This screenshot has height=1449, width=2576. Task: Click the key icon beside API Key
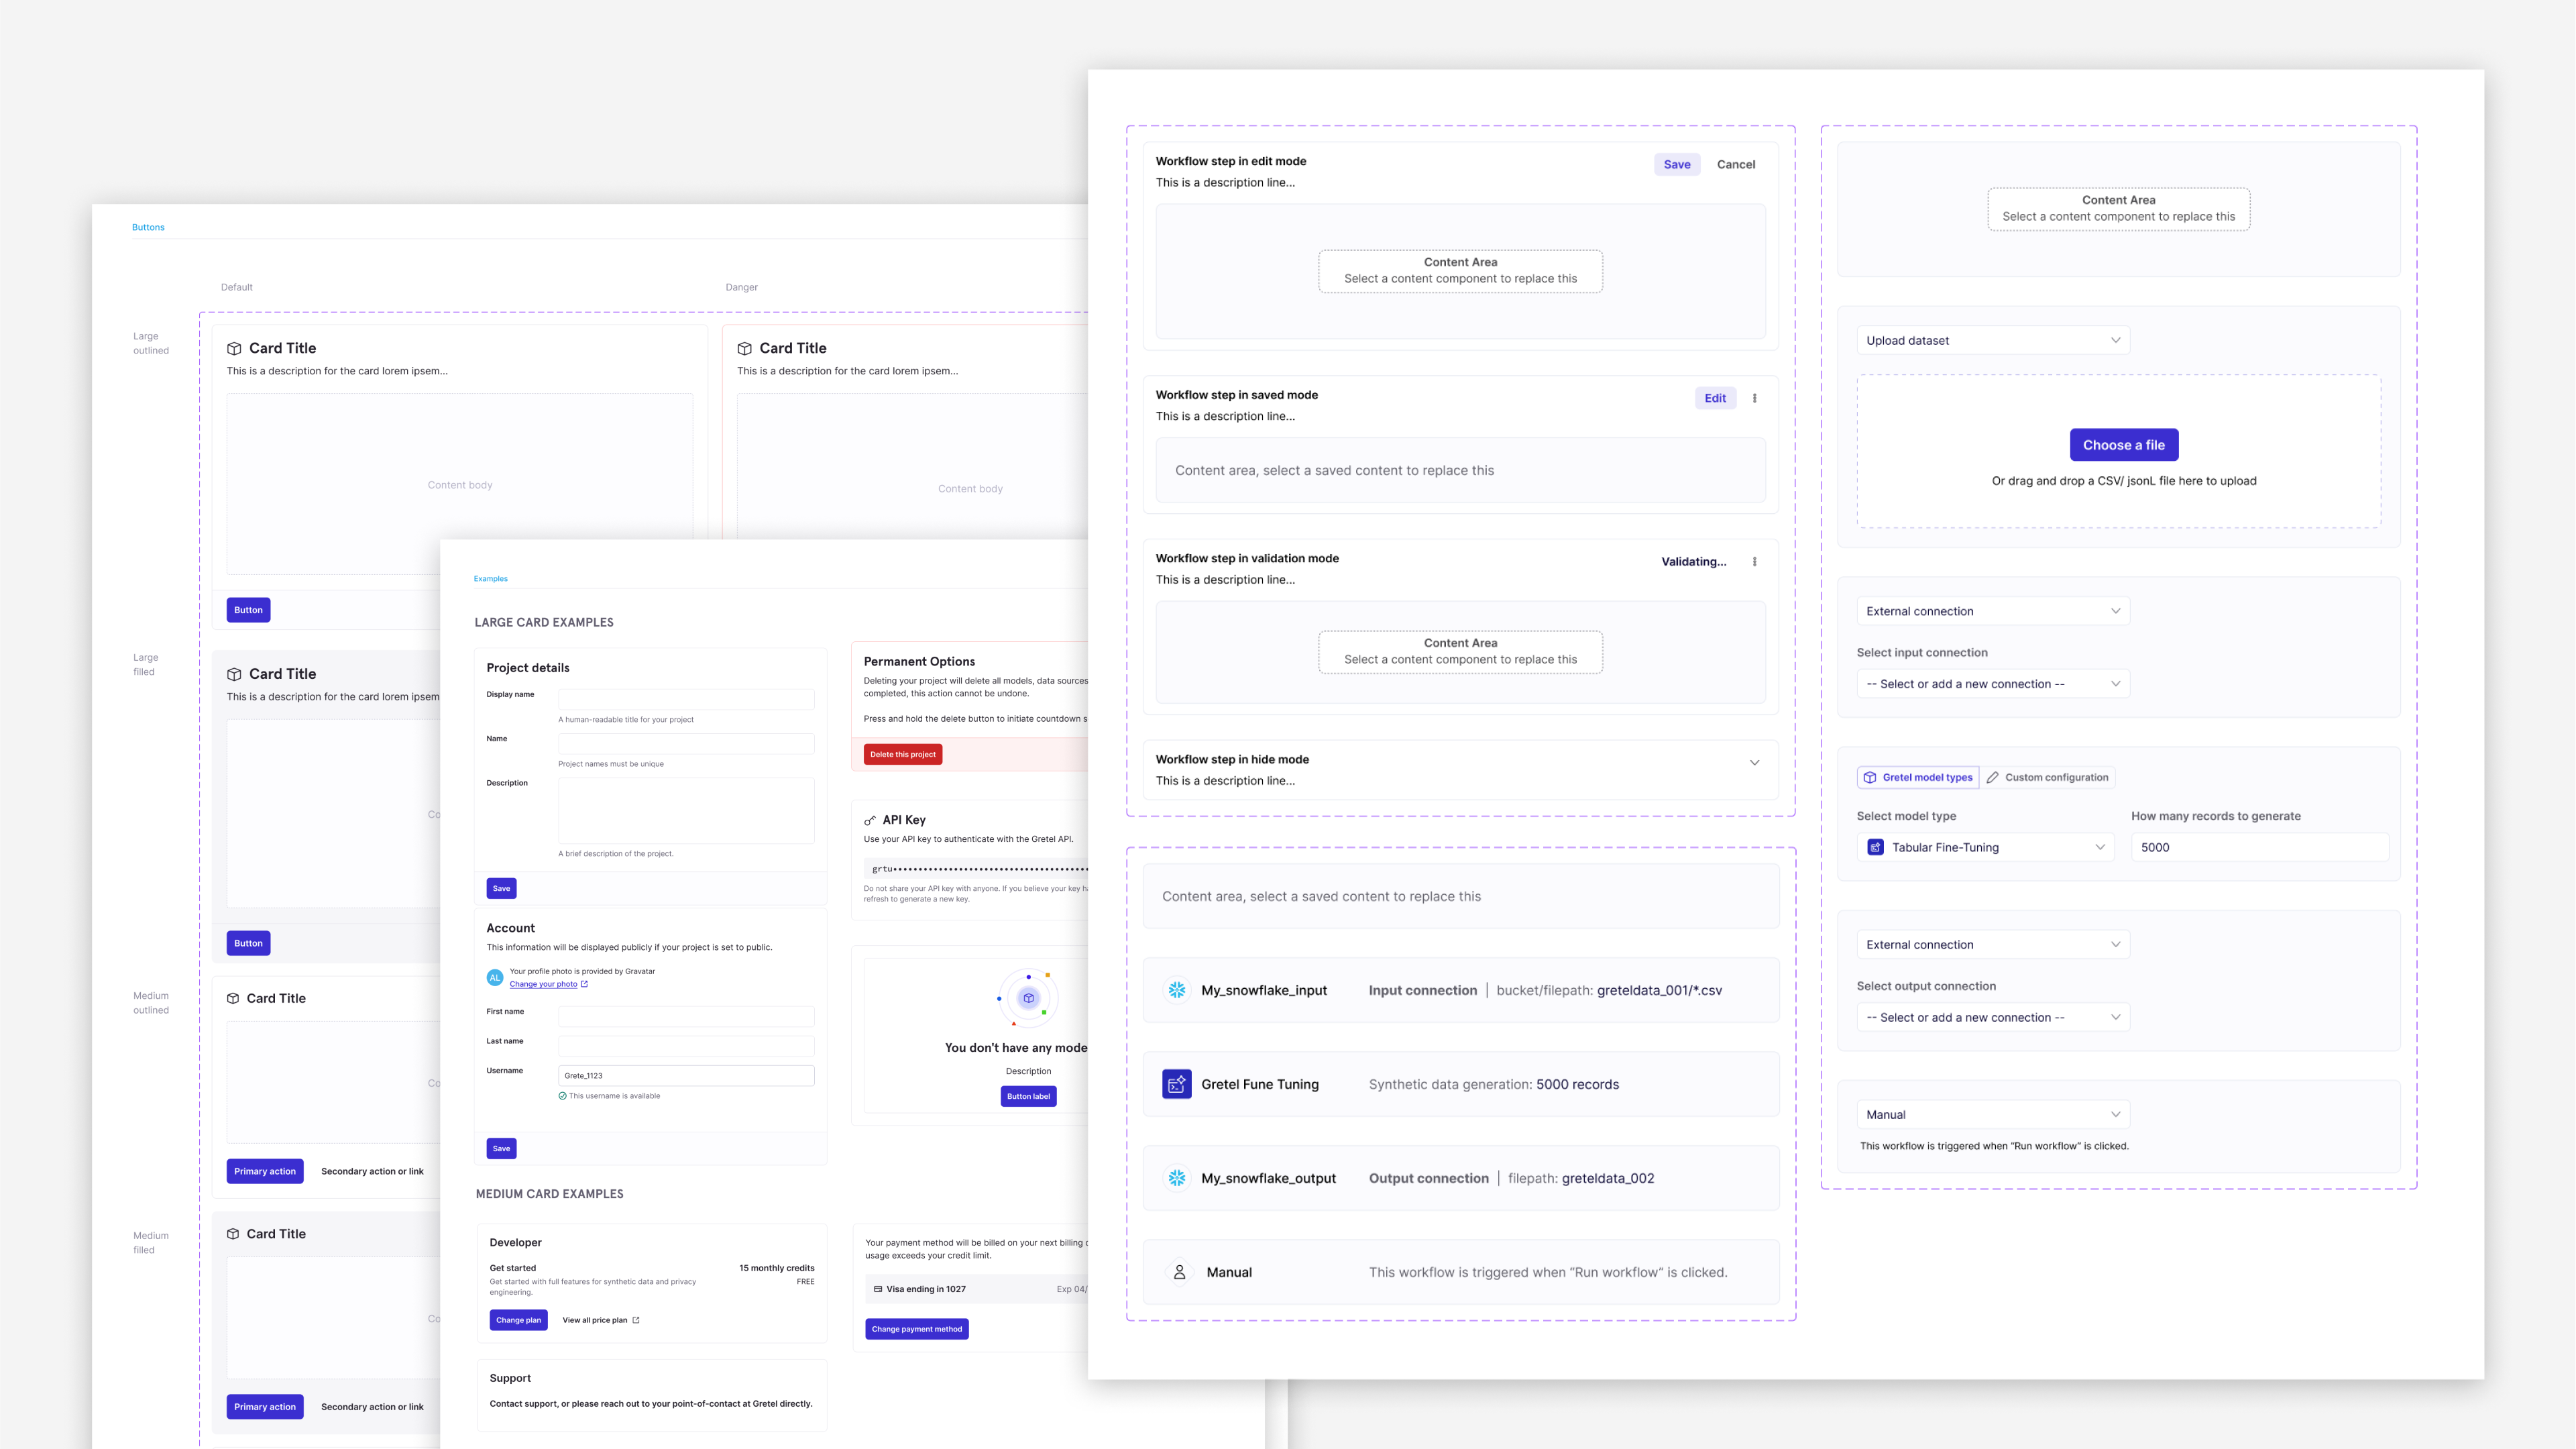coord(870,820)
